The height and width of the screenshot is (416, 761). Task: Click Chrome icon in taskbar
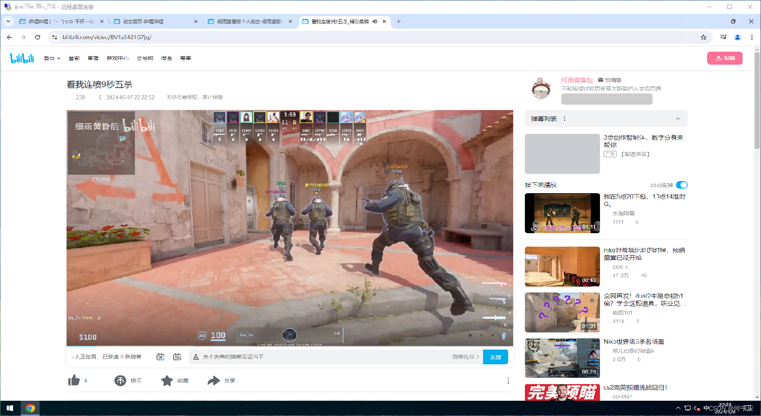pyautogui.click(x=30, y=408)
